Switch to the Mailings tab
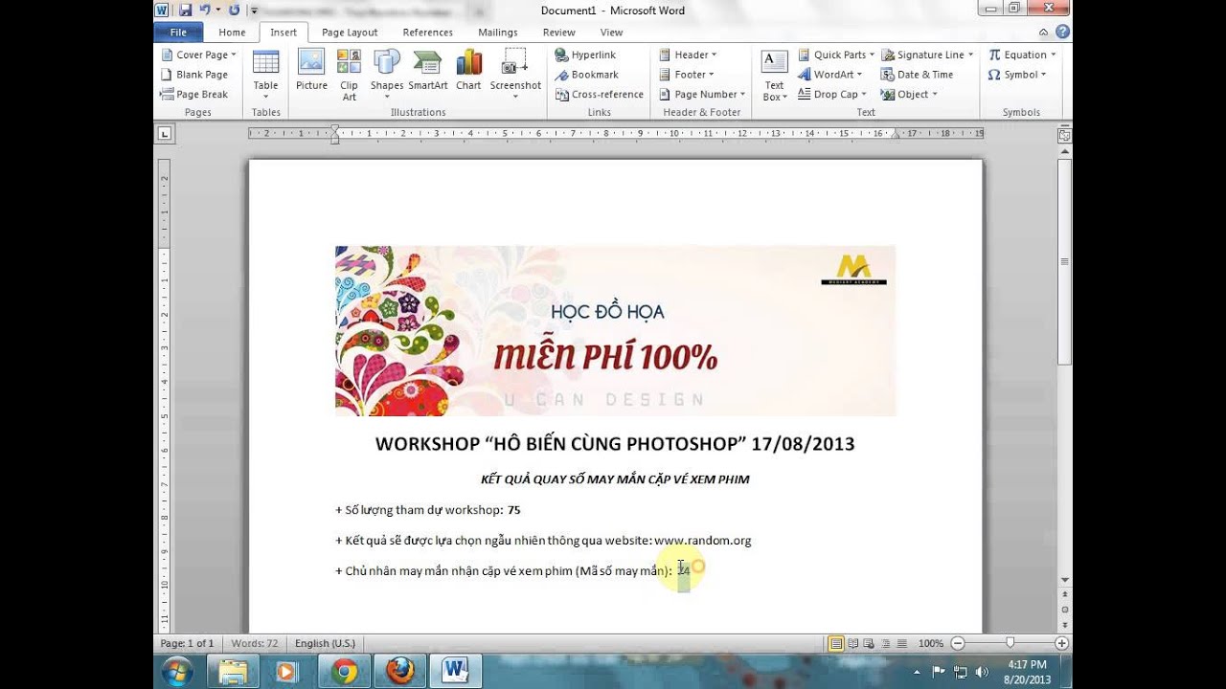1226x689 pixels. 498,32
